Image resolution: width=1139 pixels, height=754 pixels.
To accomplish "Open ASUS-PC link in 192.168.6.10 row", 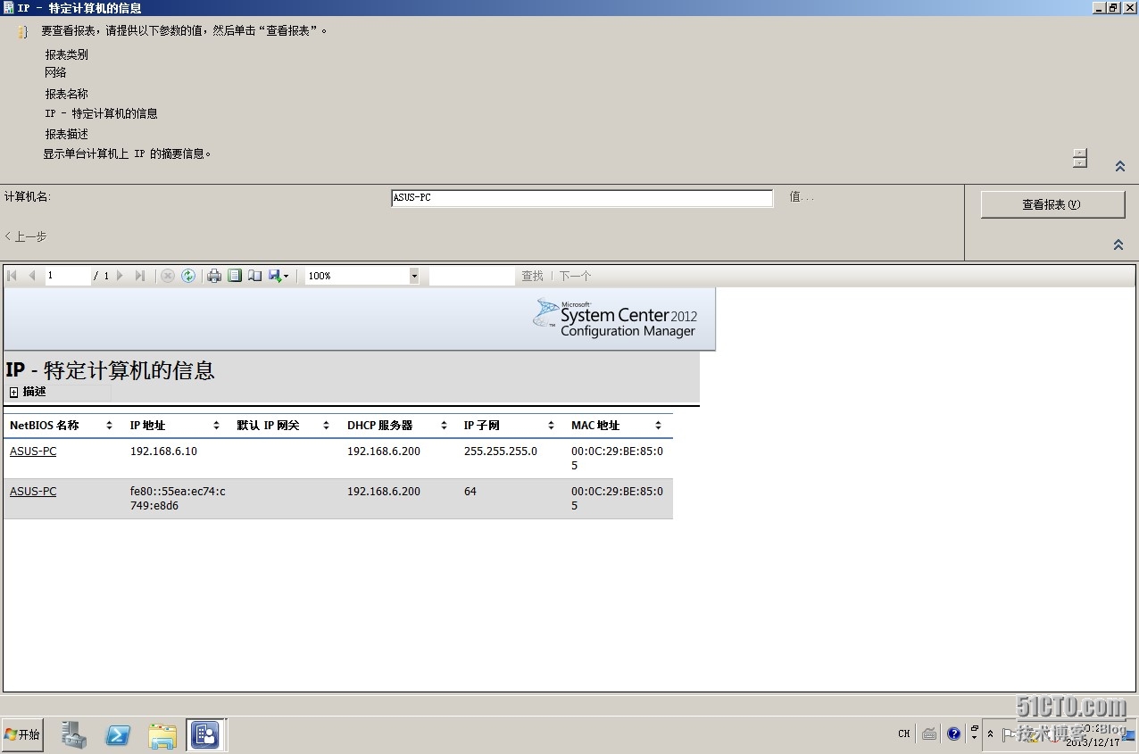I will coord(33,452).
